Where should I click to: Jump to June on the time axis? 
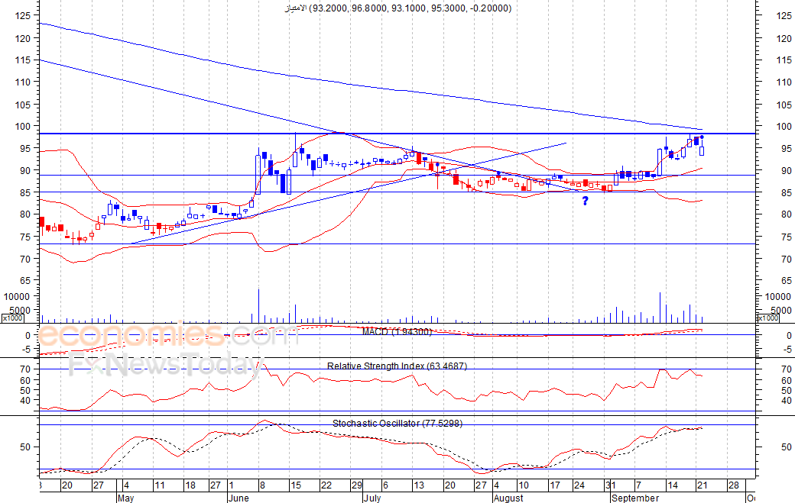(x=238, y=498)
